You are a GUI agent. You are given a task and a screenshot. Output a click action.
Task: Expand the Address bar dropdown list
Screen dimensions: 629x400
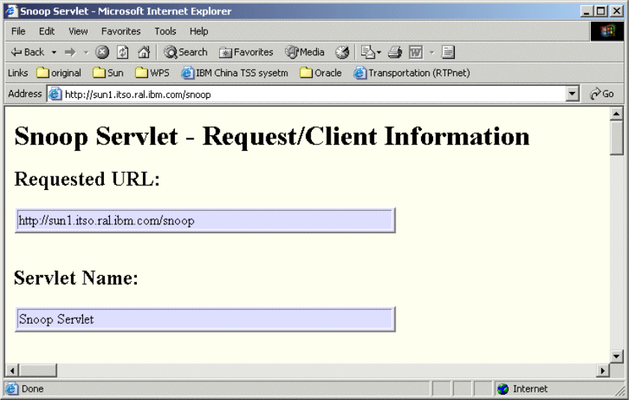click(573, 94)
